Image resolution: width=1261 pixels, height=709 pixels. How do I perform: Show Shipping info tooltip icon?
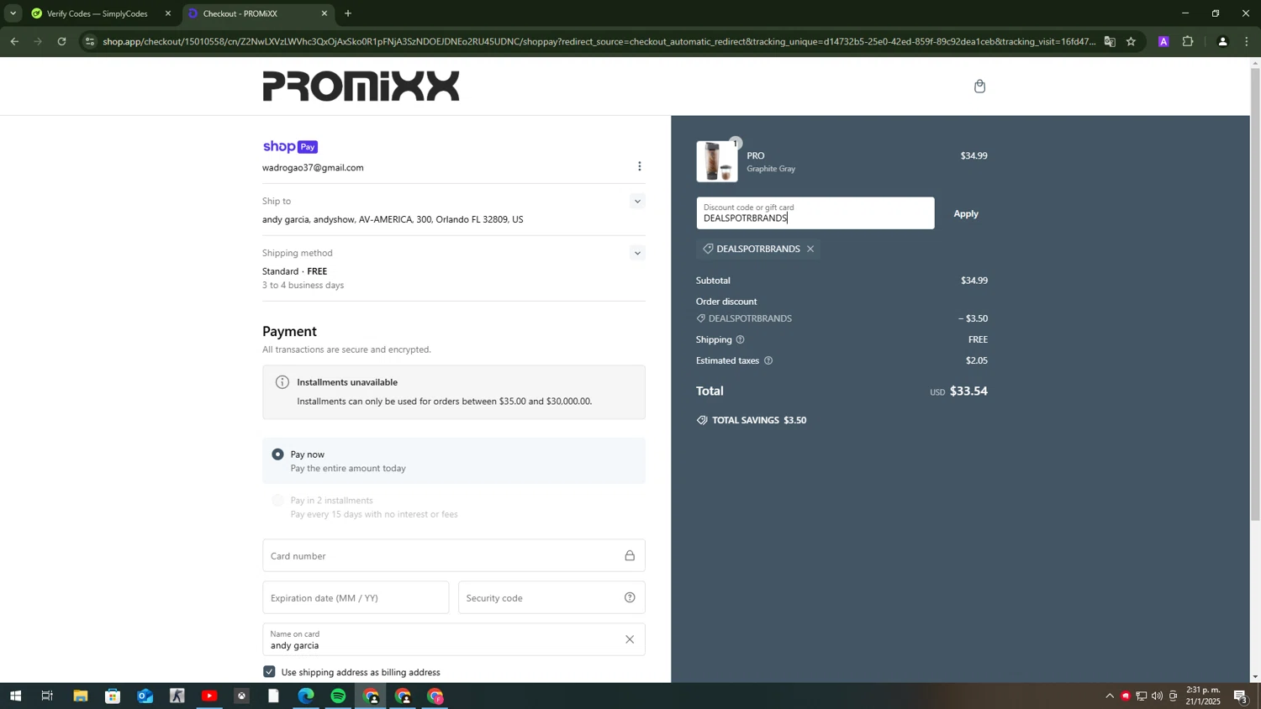740,339
